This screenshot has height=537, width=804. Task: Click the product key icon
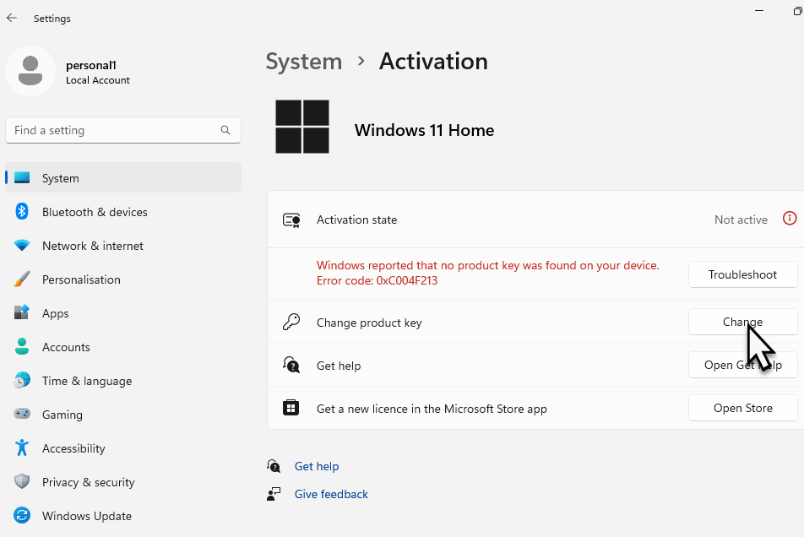click(x=291, y=323)
